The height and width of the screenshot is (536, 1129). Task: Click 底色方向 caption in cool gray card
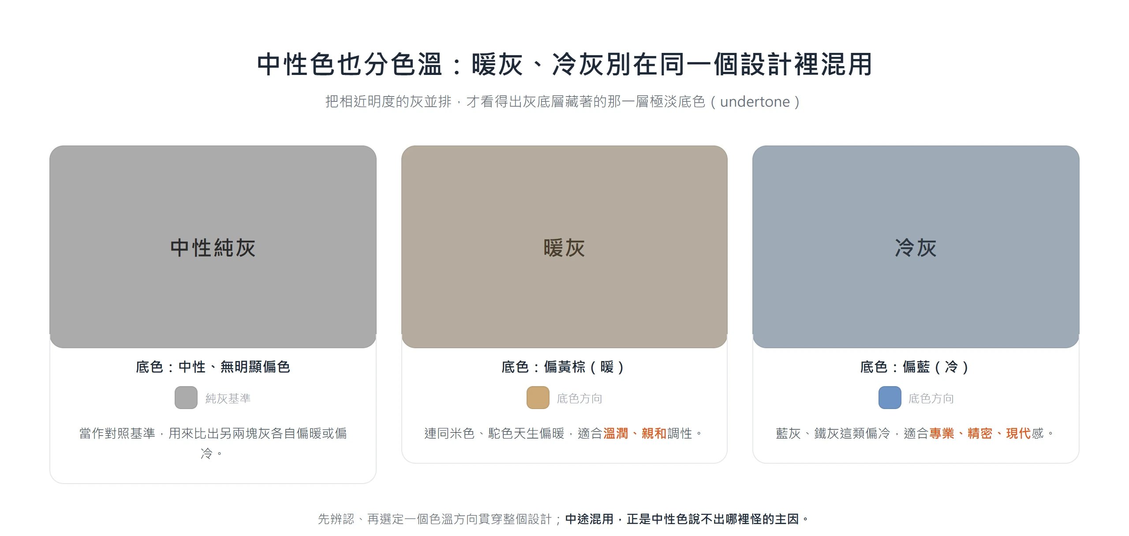click(x=931, y=398)
